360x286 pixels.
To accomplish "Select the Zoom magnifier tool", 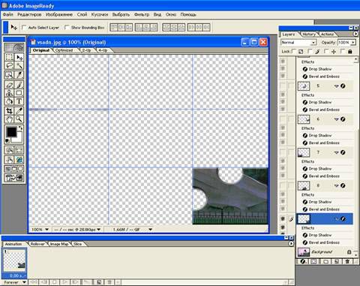I will [x=19, y=119].
